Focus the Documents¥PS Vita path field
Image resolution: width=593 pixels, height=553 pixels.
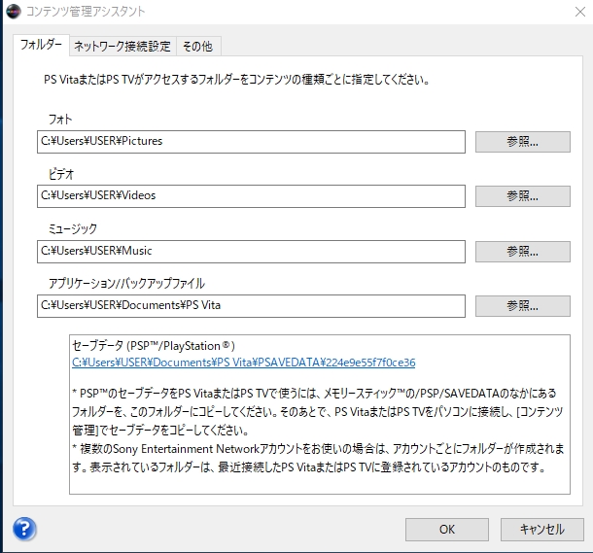(251, 306)
